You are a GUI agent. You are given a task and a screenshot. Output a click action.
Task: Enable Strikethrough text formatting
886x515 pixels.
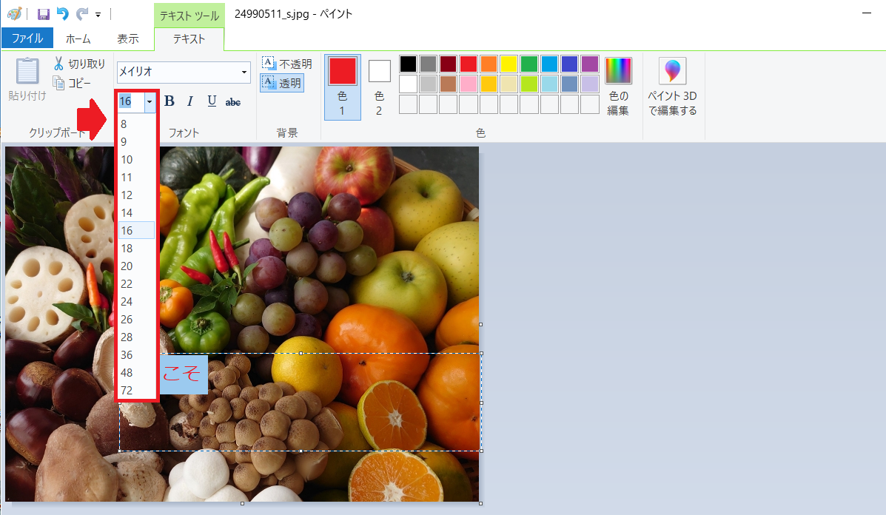click(233, 102)
